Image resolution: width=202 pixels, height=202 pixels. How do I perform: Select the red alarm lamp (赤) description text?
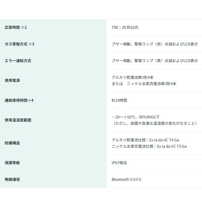(x=155, y=44)
